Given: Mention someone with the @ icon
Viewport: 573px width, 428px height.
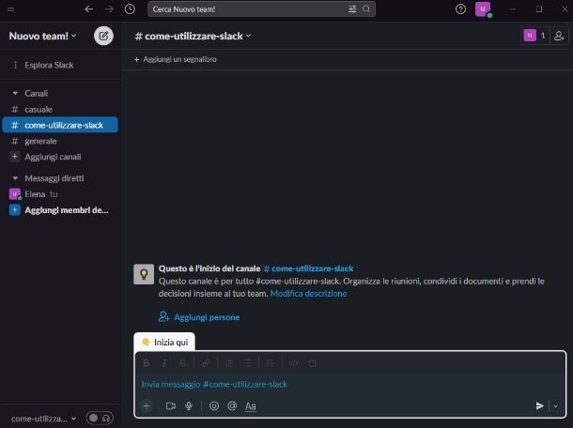Looking at the screenshot, I should click(232, 405).
